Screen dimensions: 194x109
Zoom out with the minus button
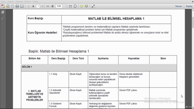48,6
